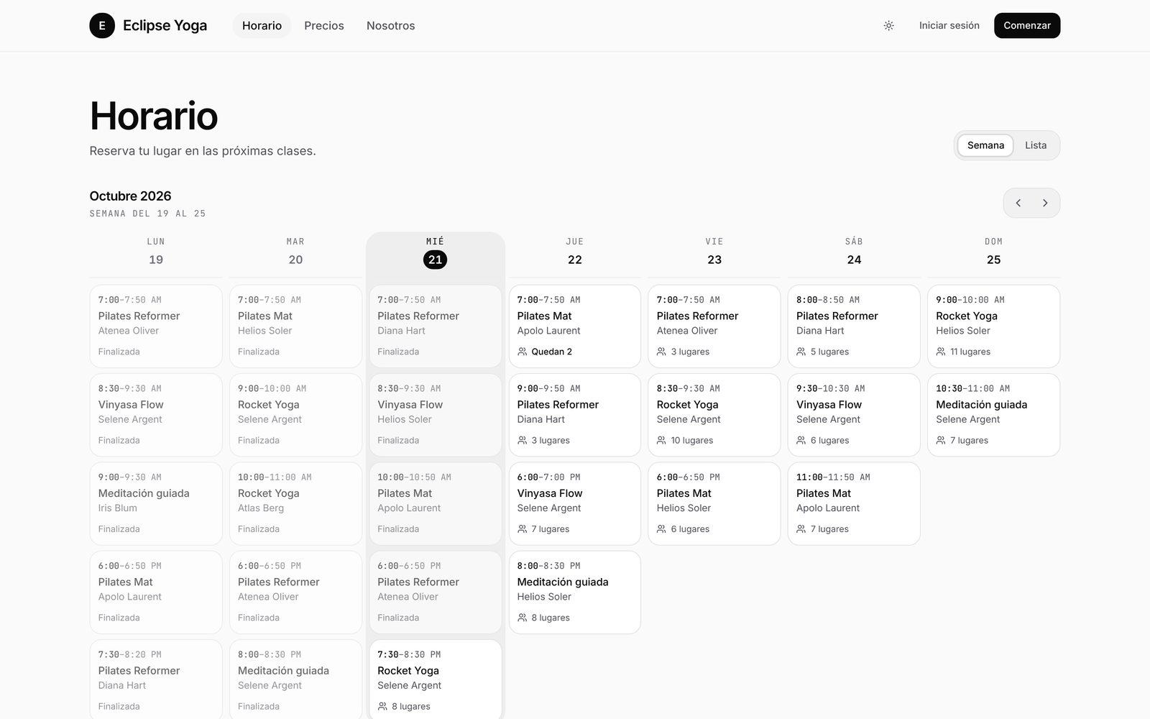Click Tuesday 10:00 AM Rocket Yoga card
Viewport: 1150px width, 719px height.
tap(295, 503)
